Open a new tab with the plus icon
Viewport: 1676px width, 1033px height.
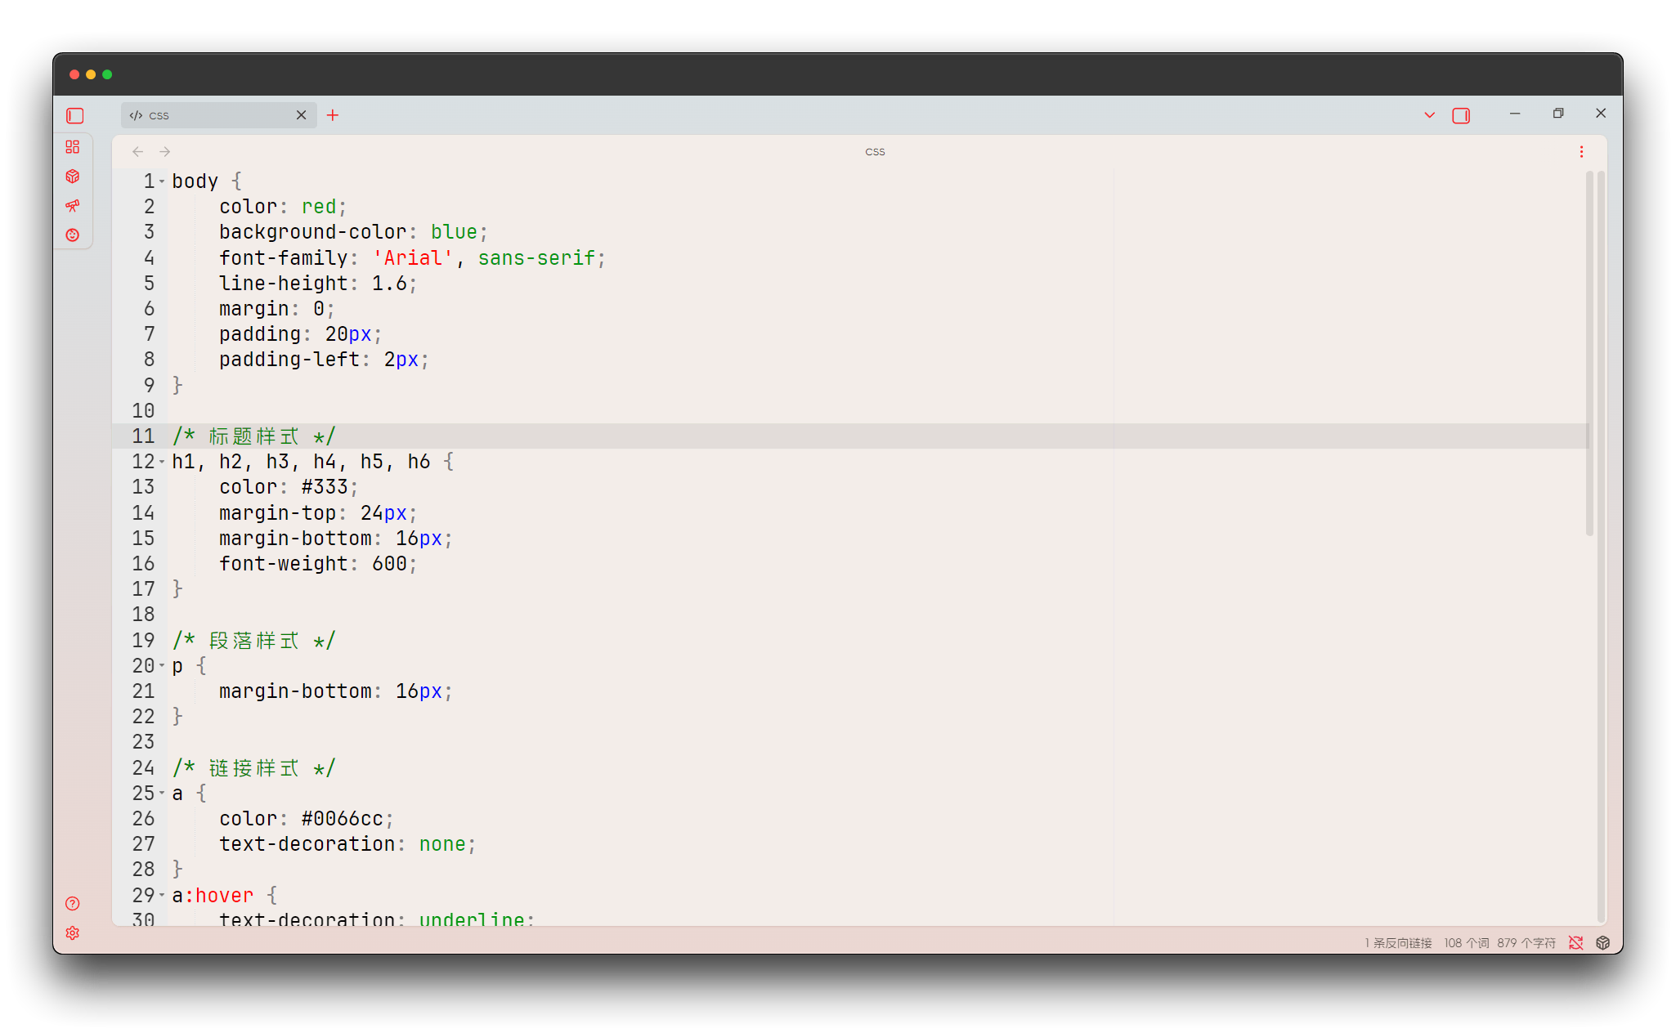click(332, 115)
